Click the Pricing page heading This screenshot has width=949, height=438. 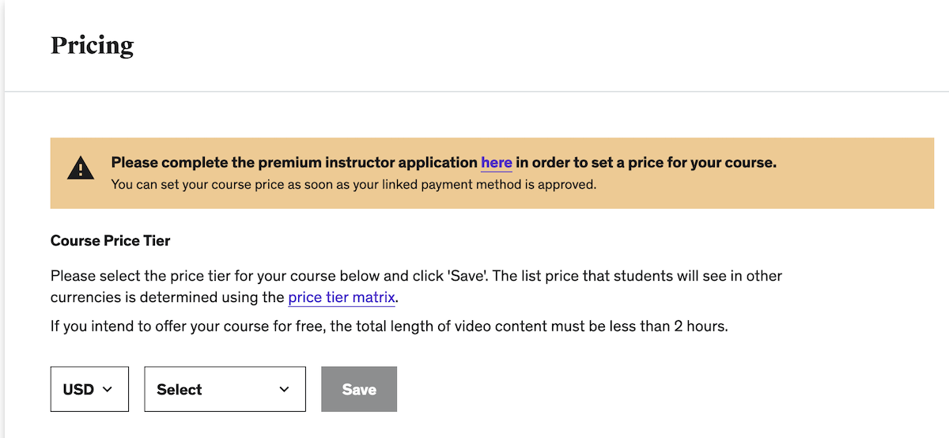[92, 45]
